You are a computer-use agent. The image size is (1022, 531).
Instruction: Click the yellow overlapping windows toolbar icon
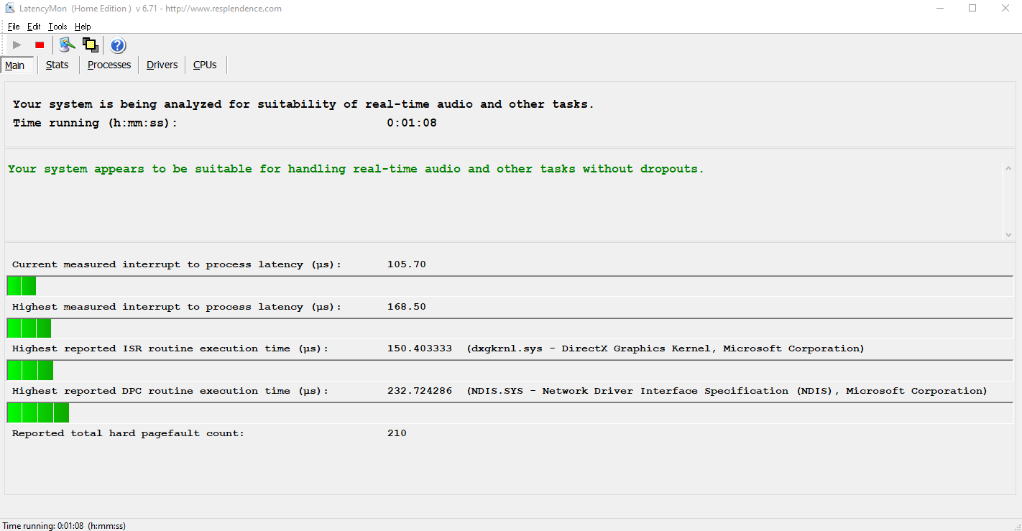pyautogui.click(x=91, y=45)
